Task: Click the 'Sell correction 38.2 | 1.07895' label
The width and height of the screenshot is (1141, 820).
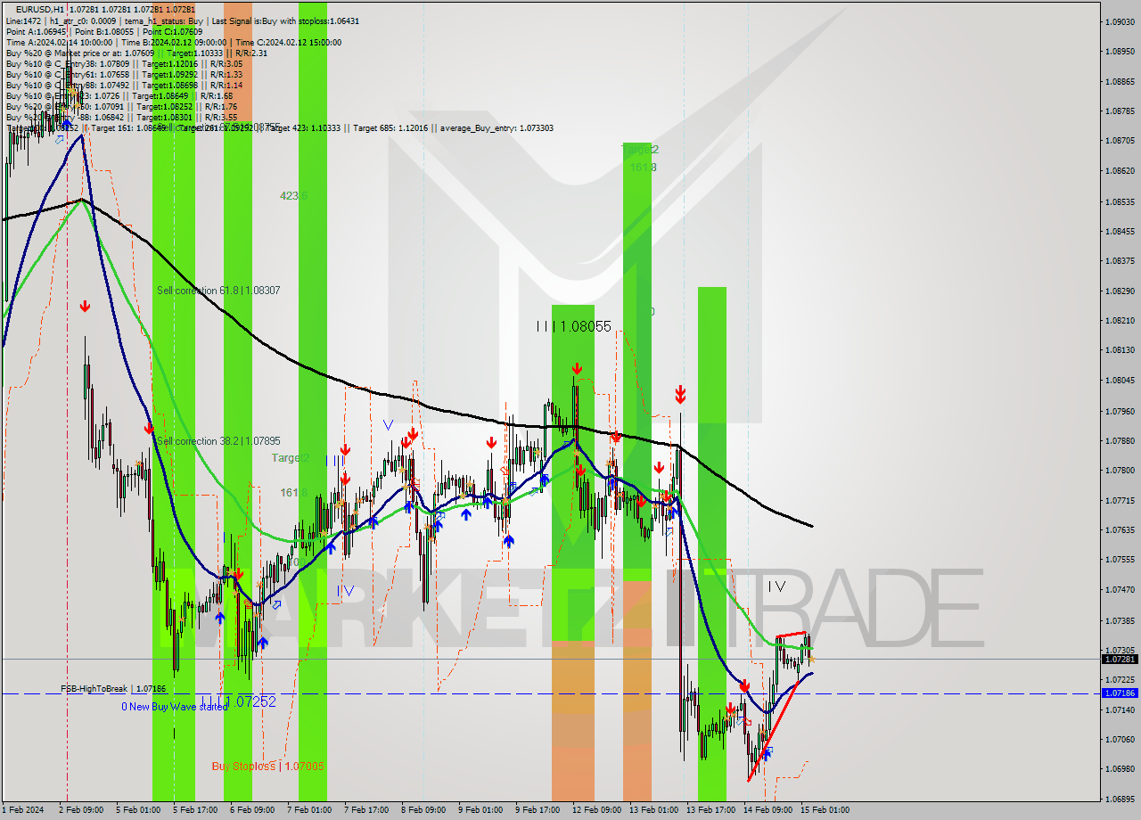Action: point(218,441)
